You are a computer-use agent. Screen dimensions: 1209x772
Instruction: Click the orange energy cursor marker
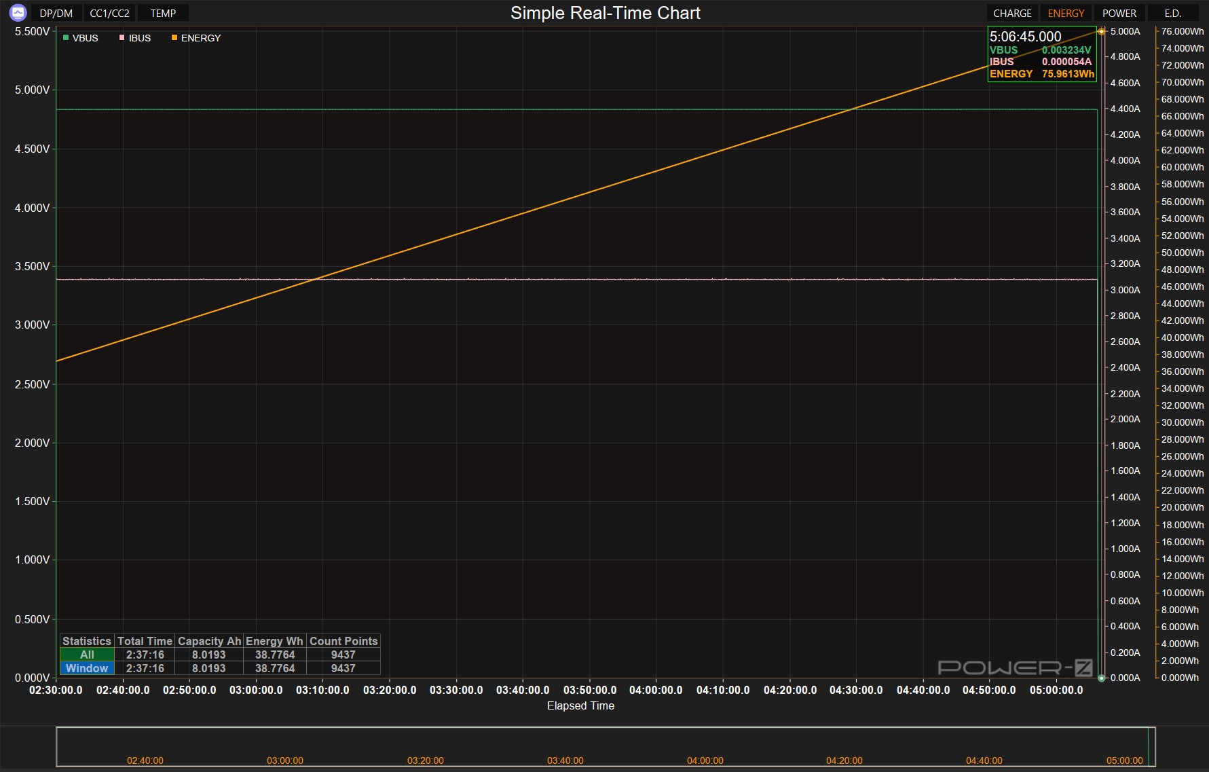click(1101, 31)
